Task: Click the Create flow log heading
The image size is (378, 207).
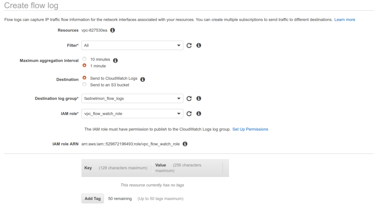Action: (x=31, y=5)
